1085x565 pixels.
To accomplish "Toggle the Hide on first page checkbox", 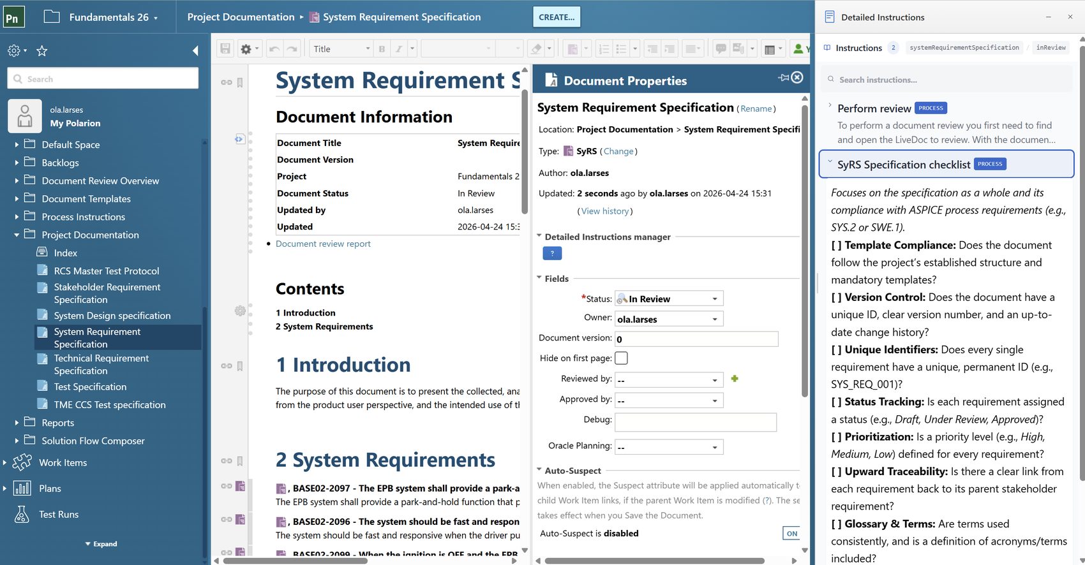I will point(621,358).
